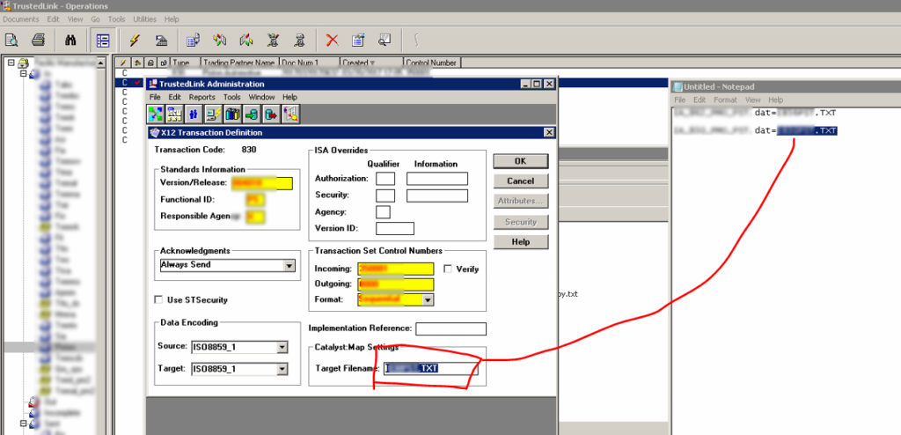Image resolution: width=901 pixels, height=435 pixels.
Task: Open the Reports menu in TrustedLink Administration
Action: (x=201, y=97)
